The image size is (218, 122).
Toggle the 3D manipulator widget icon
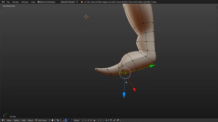point(63,120)
